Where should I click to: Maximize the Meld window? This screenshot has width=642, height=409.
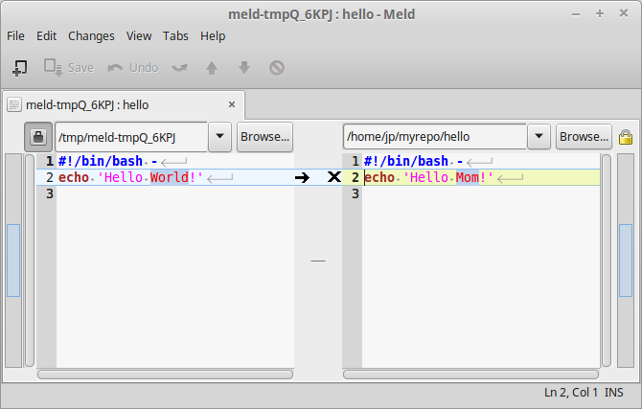600,14
